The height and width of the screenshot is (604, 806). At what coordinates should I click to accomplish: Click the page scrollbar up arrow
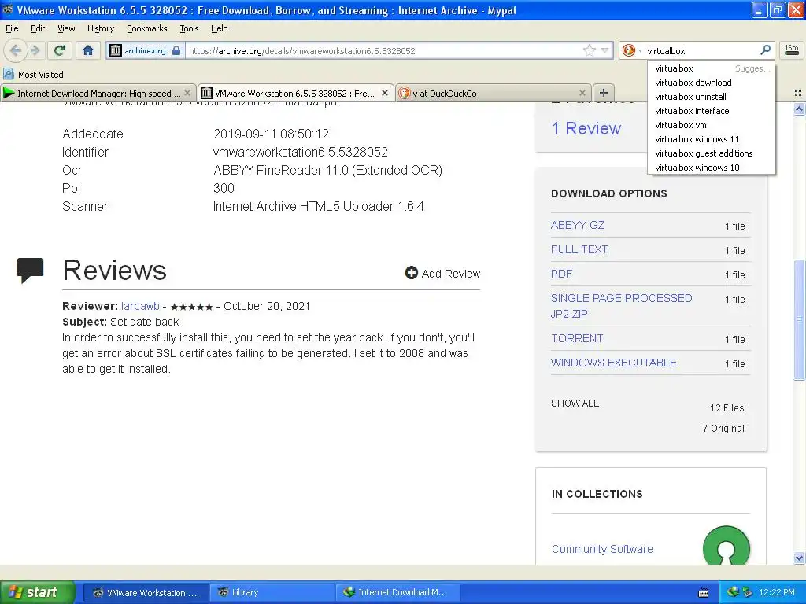click(799, 109)
